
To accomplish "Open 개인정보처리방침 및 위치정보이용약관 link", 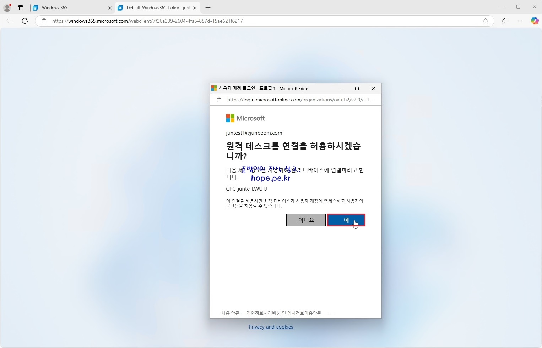I will click(x=284, y=313).
